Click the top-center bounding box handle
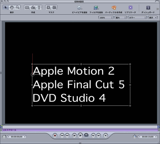 (x=81, y=64)
